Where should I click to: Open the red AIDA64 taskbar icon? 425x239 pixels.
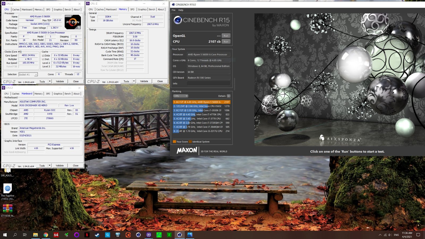tap(56, 235)
